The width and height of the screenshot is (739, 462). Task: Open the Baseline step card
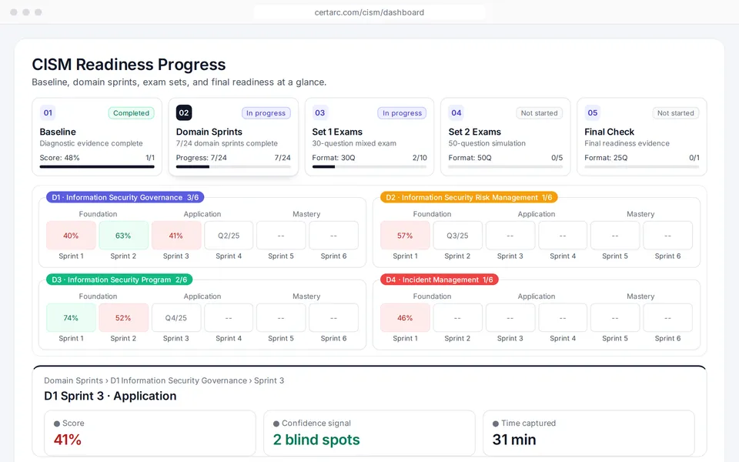[x=97, y=137]
